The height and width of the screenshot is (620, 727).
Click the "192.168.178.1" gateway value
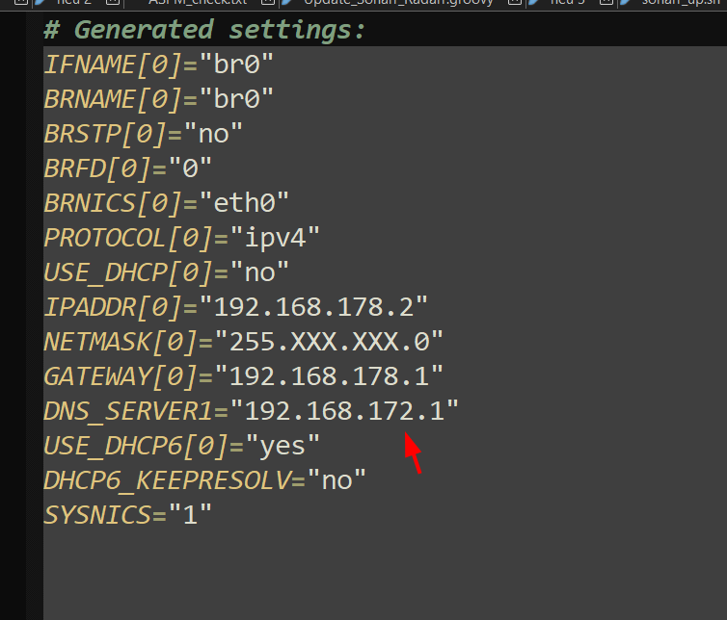click(x=329, y=376)
